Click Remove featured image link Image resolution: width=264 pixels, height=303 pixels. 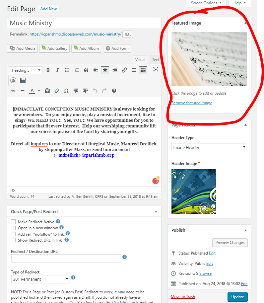pos(192,103)
